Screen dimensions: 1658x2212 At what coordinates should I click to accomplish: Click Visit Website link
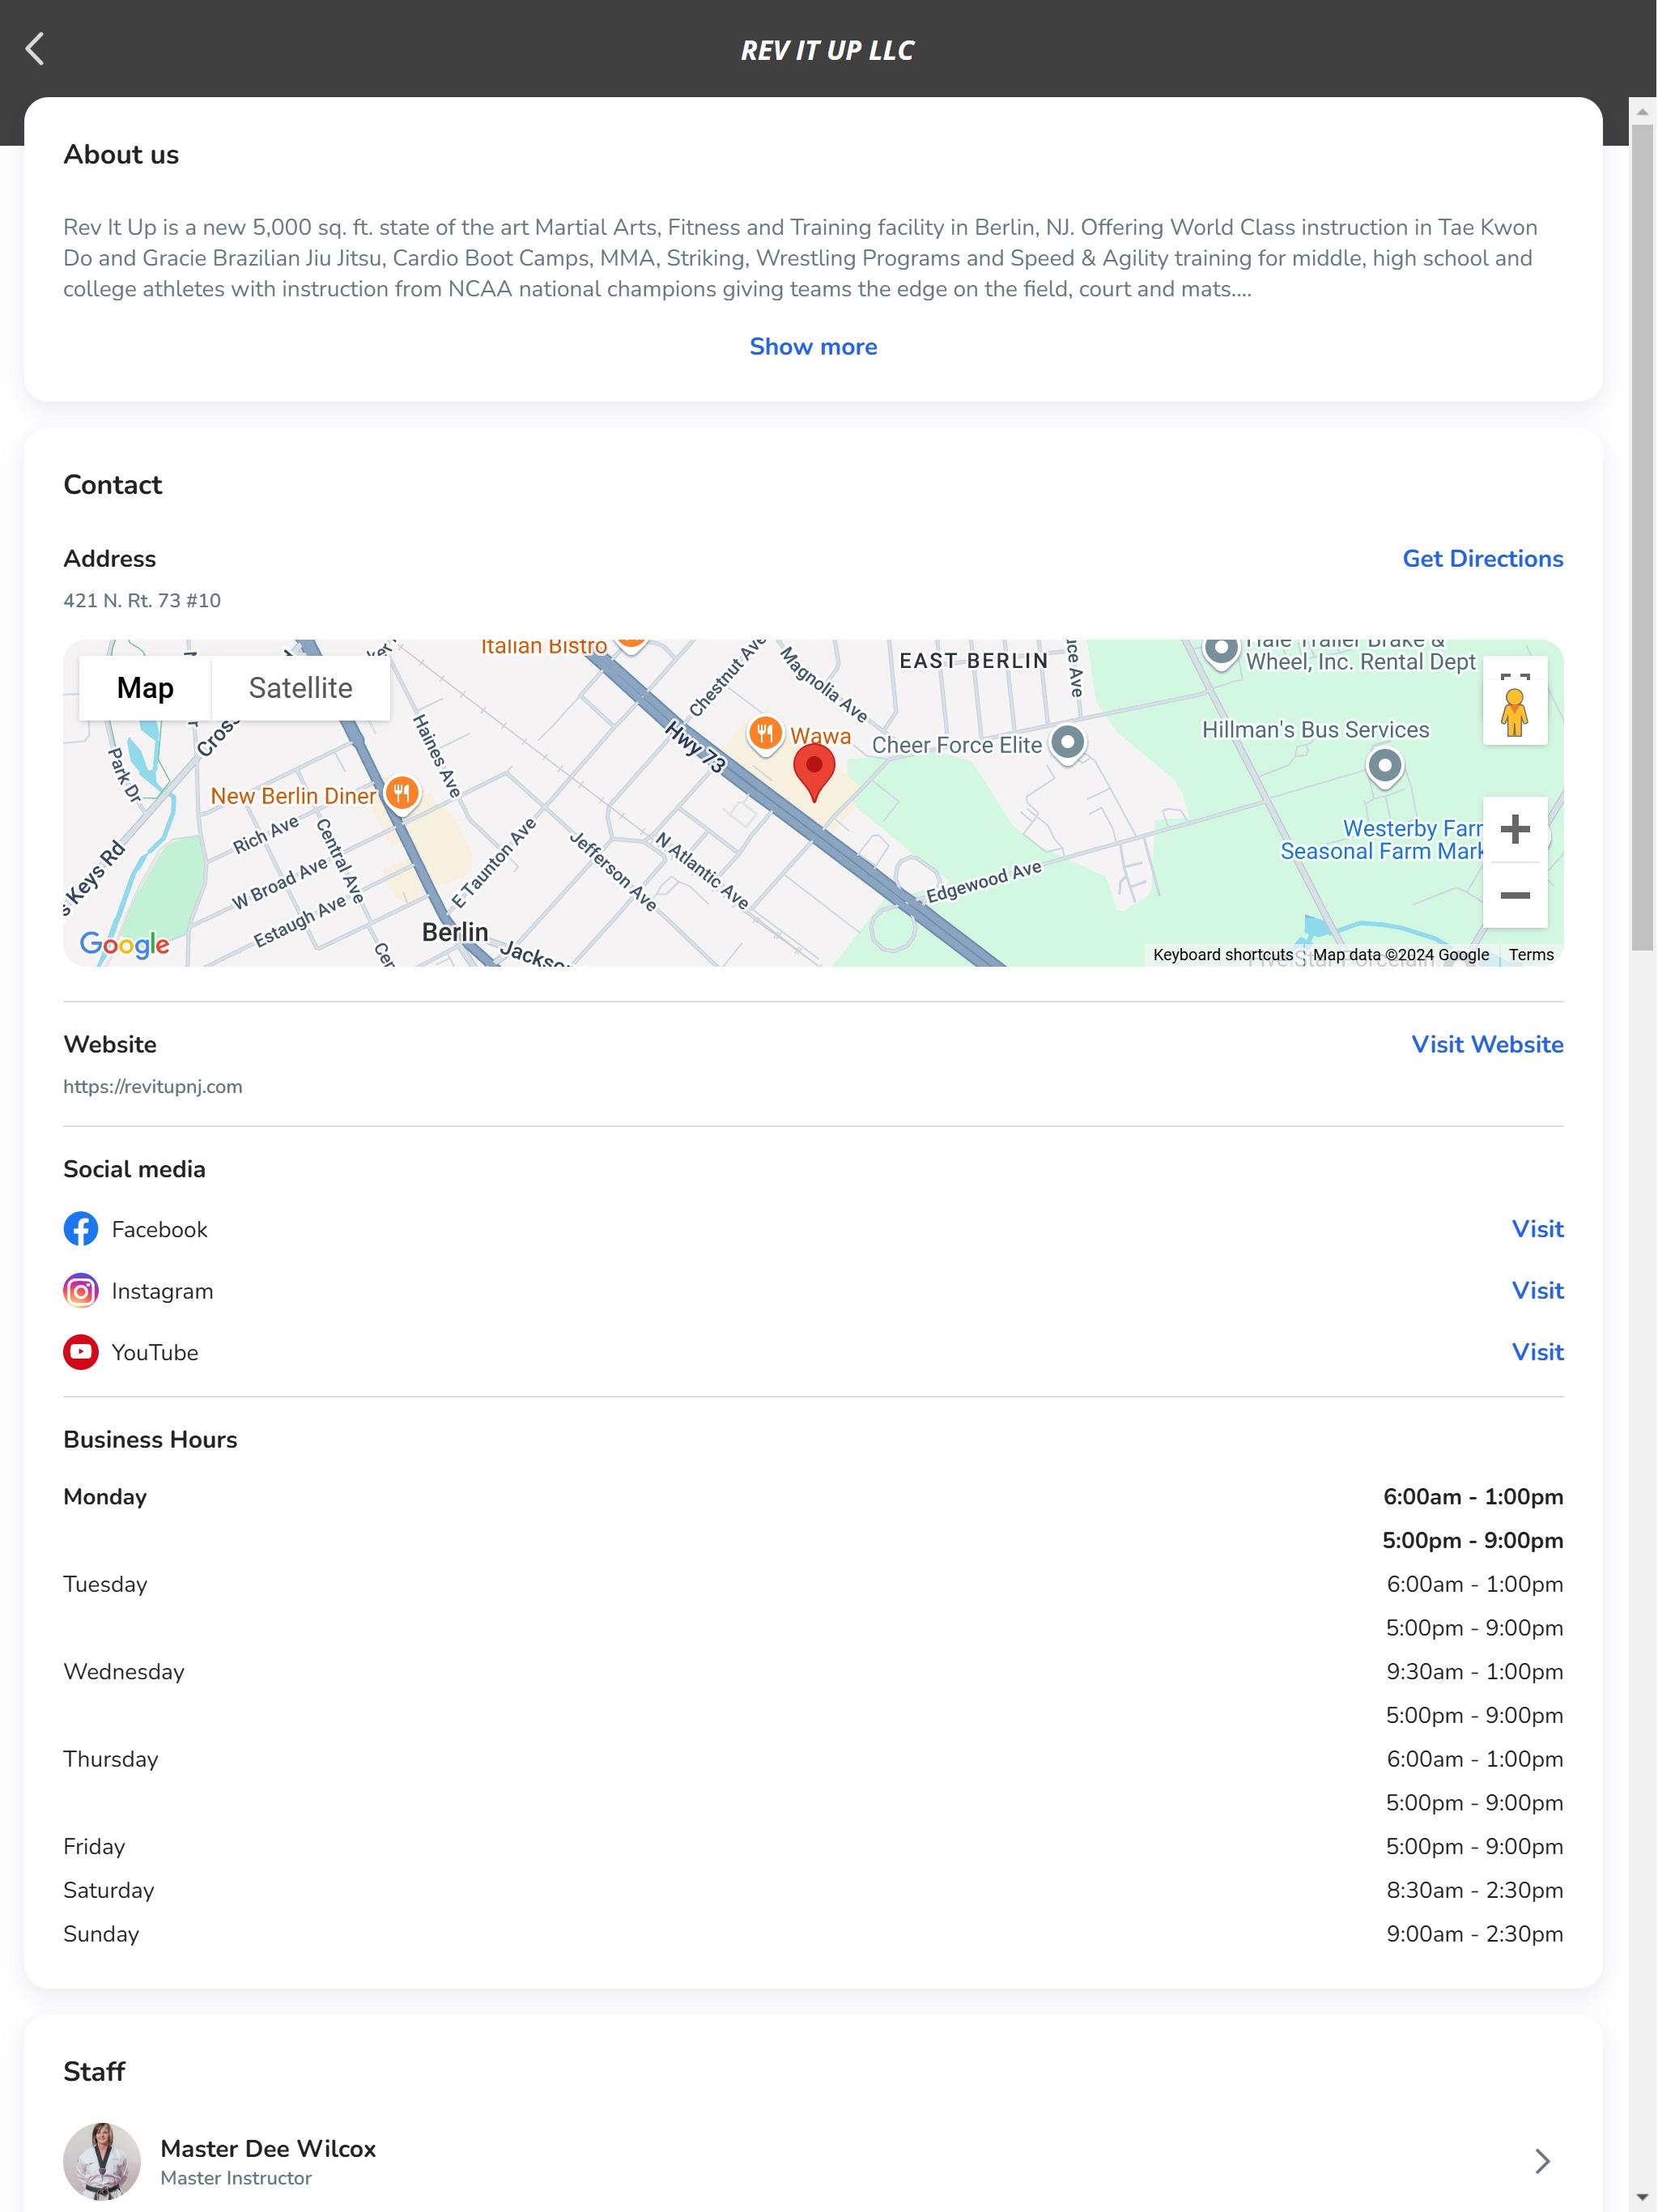click(x=1487, y=1044)
